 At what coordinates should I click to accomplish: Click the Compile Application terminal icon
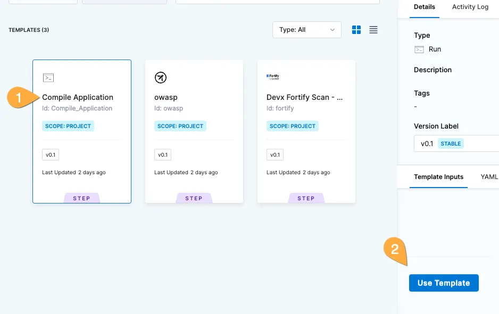coord(48,78)
